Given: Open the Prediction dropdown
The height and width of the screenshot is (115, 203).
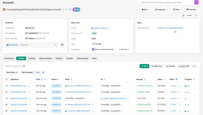Looking at the screenshot, I should tap(161, 10).
